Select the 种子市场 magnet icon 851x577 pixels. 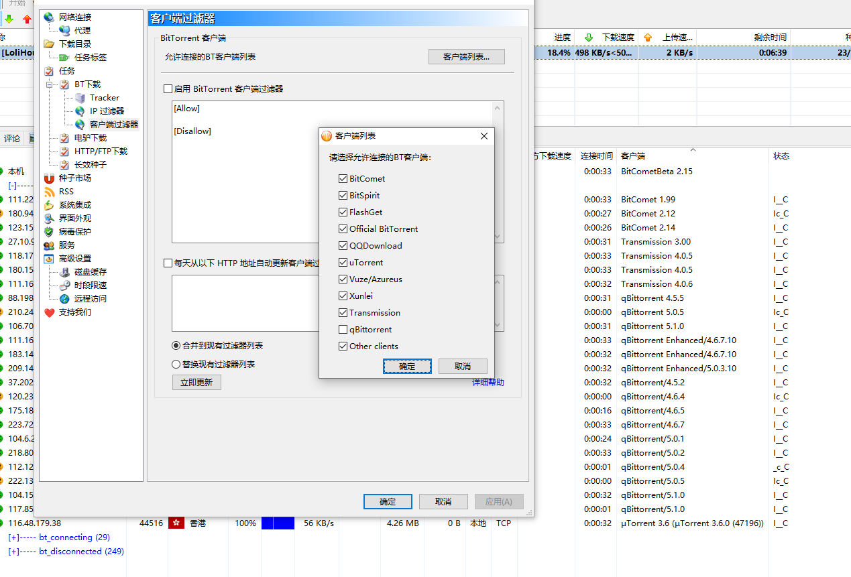49,178
